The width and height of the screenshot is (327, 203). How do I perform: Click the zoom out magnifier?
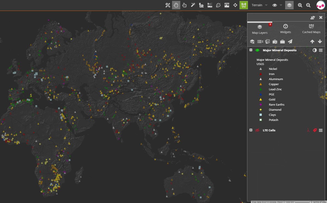[x=308, y=5]
